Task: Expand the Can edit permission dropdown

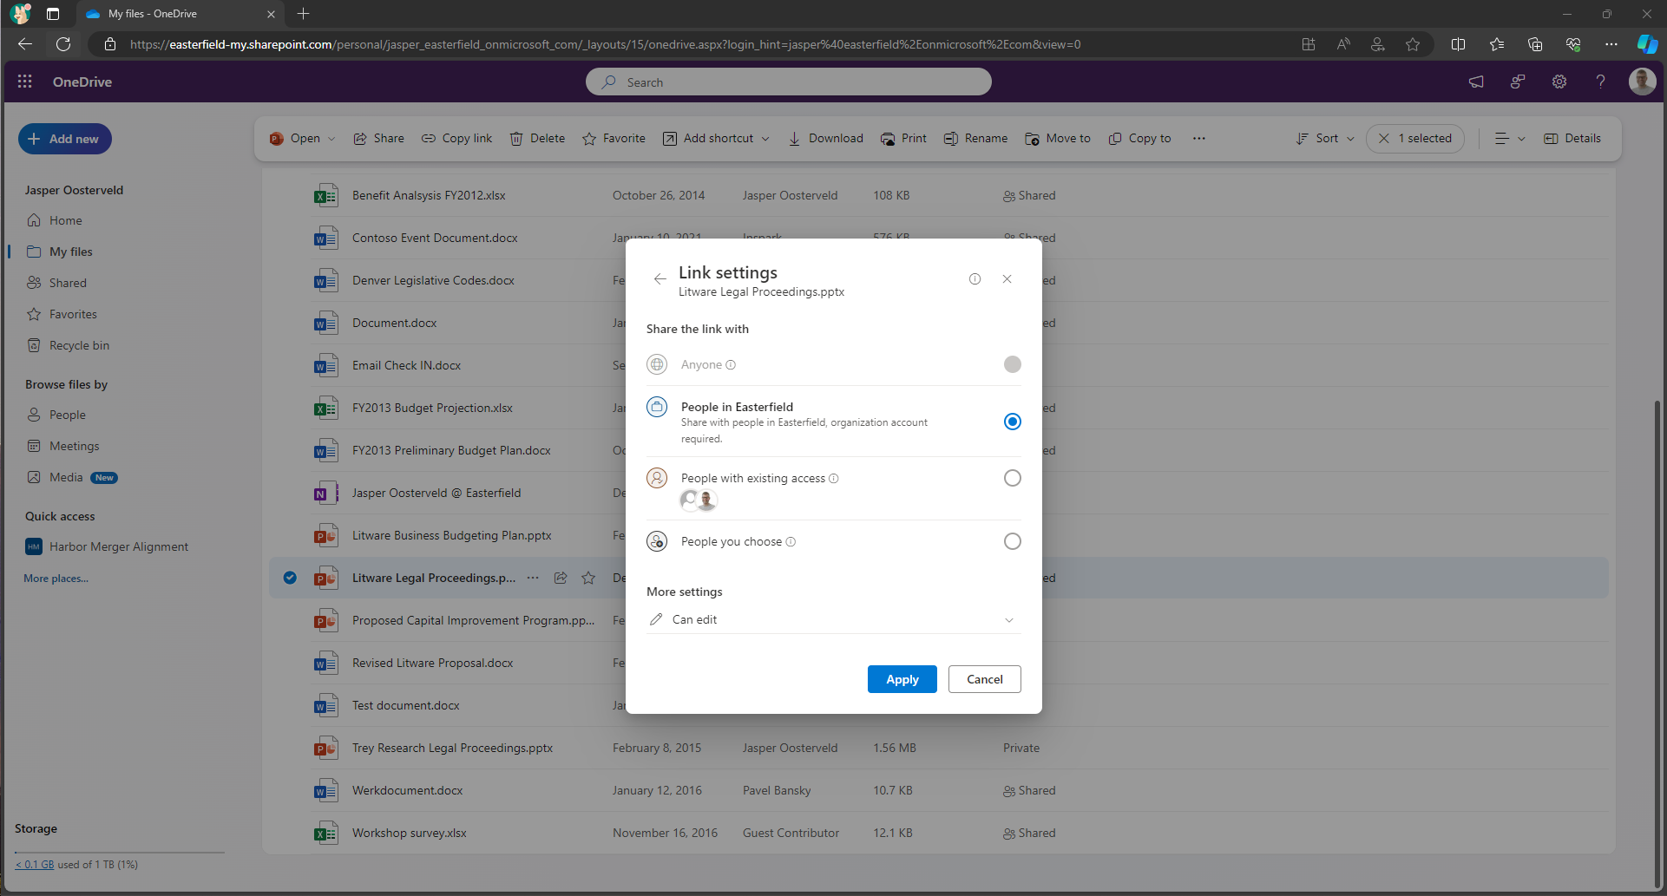Action: (833, 619)
